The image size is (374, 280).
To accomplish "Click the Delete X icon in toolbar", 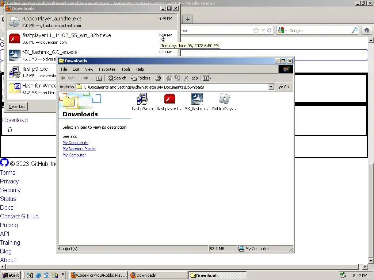I will pyautogui.click(x=186, y=78).
